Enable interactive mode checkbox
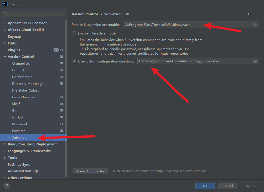The height and width of the screenshot is (192, 264). [x=74, y=33]
